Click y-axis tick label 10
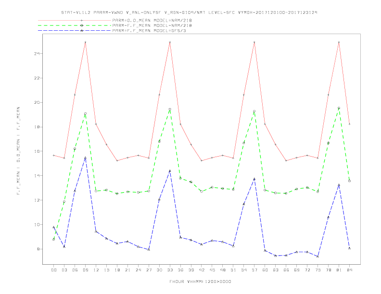The height and width of the screenshot is (294, 381). [x=37, y=225]
